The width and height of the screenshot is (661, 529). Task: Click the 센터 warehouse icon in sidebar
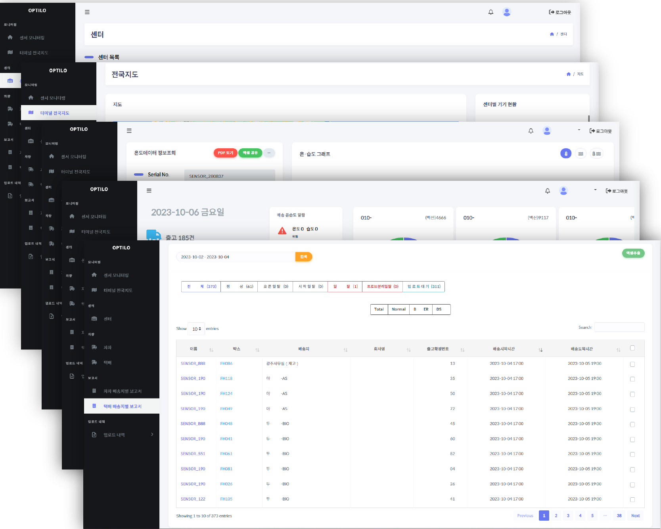point(94,318)
